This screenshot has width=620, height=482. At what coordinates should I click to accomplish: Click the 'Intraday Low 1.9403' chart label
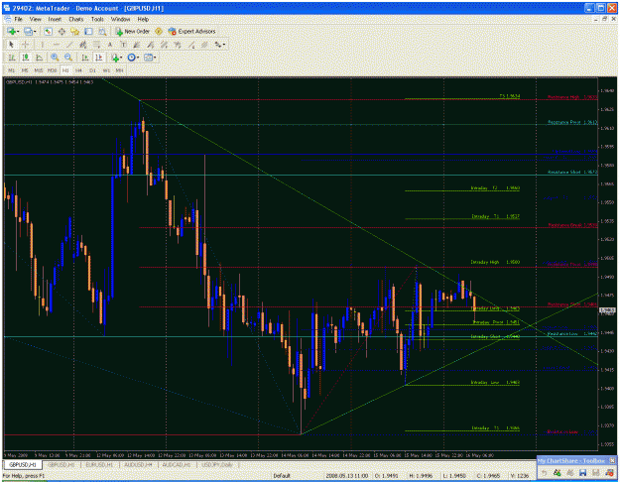coord(495,383)
